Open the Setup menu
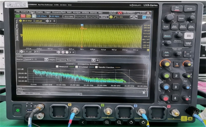206x127 pixels. coord(32,12)
